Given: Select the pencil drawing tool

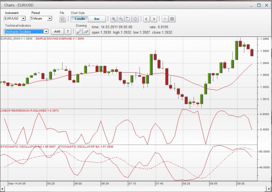Looking at the screenshot, I should [79, 31].
